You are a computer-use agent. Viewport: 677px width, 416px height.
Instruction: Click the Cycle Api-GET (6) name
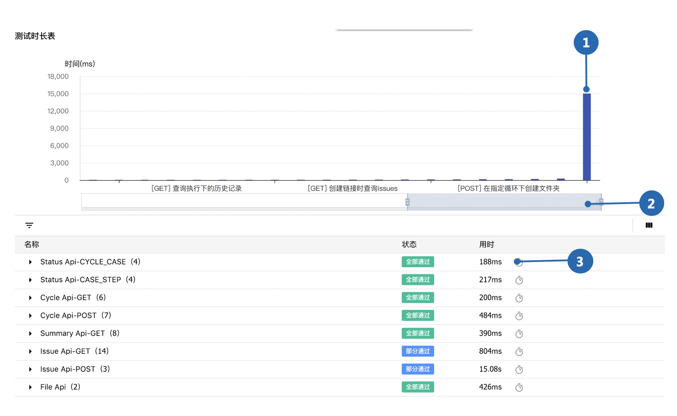(73, 298)
